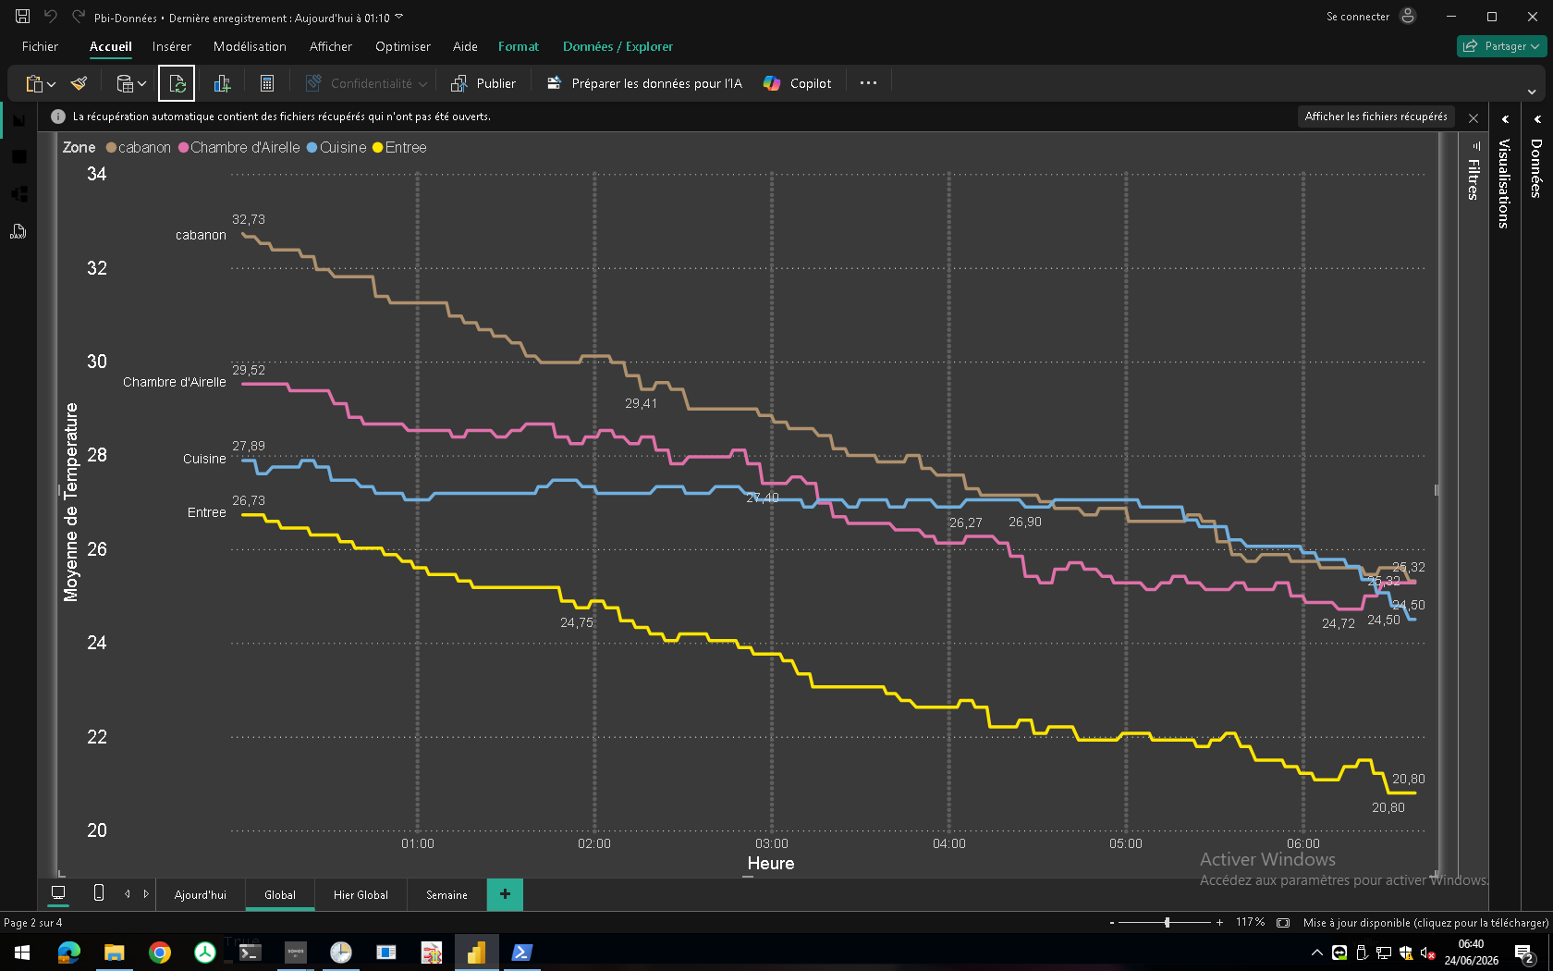Switch to the Hier Global page tab

(x=361, y=894)
